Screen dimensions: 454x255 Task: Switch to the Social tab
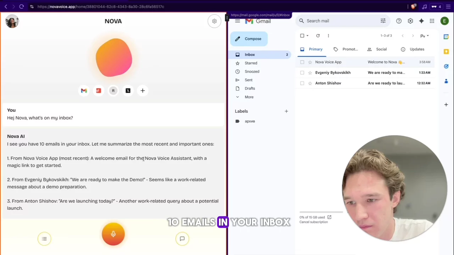tap(377, 49)
